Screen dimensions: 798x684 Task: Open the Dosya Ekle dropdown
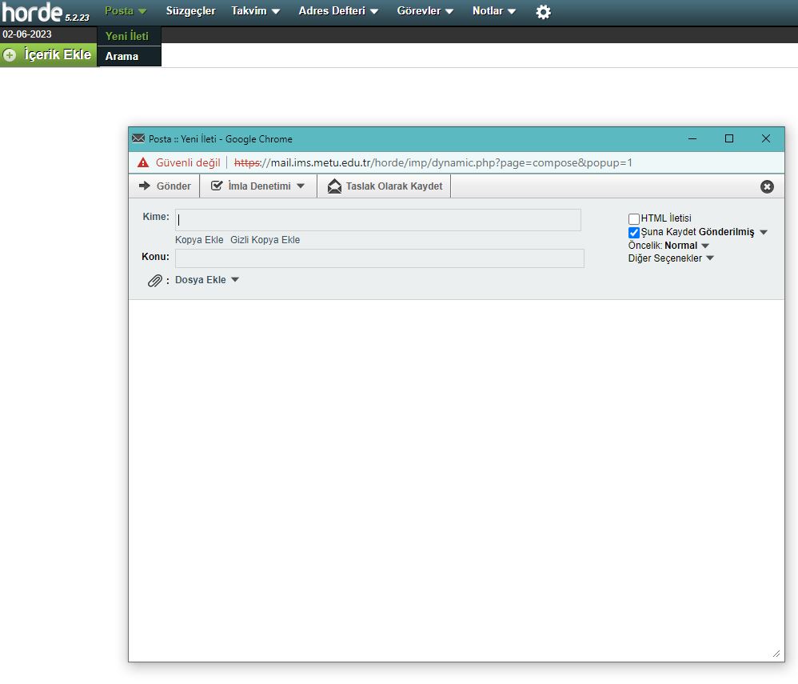[x=206, y=280]
